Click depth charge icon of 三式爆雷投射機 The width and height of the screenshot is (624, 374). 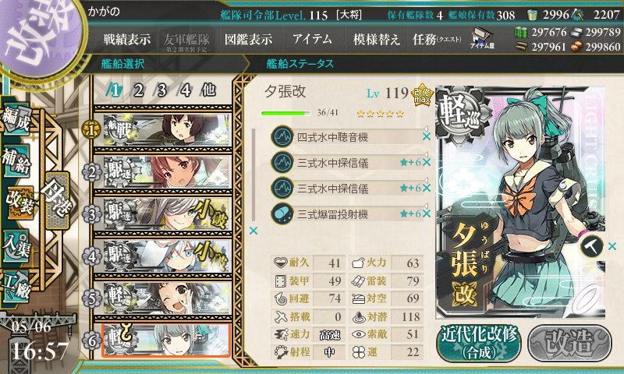click(x=282, y=213)
